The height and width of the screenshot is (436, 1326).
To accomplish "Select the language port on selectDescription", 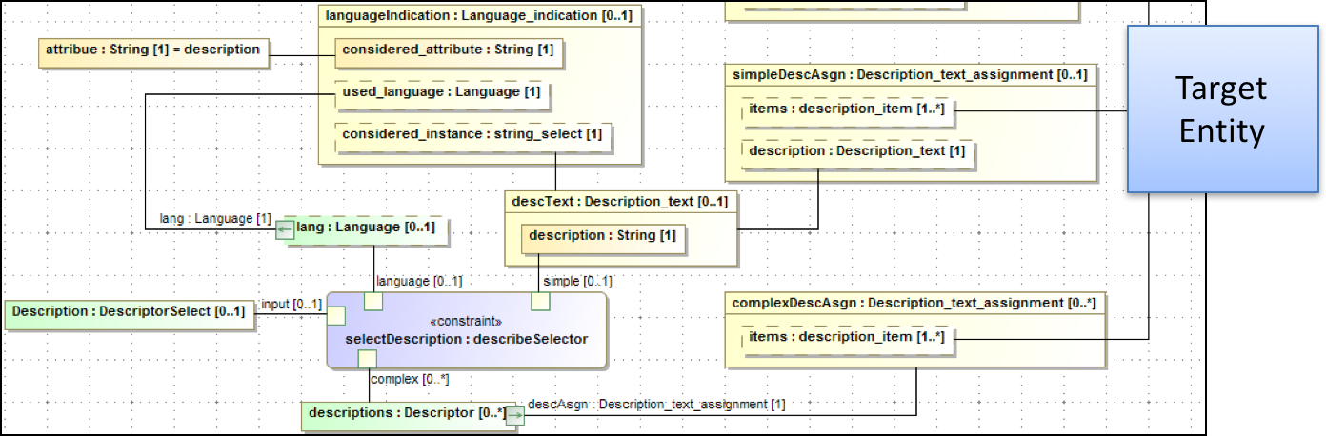I will pos(373,302).
